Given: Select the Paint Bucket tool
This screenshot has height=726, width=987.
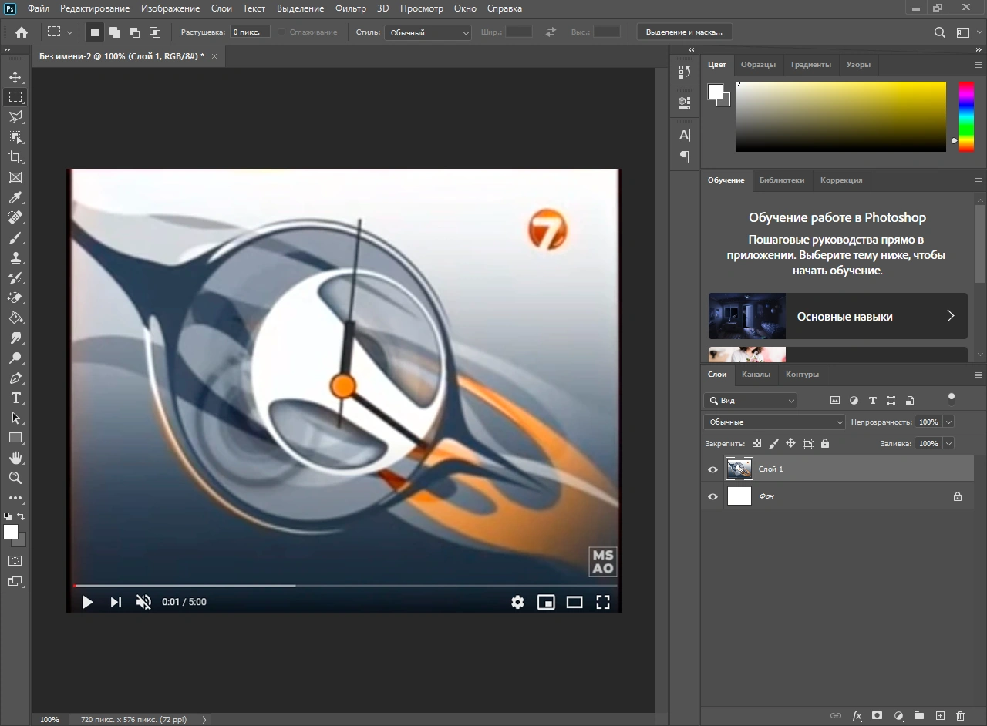Looking at the screenshot, I should click(x=15, y=318).
